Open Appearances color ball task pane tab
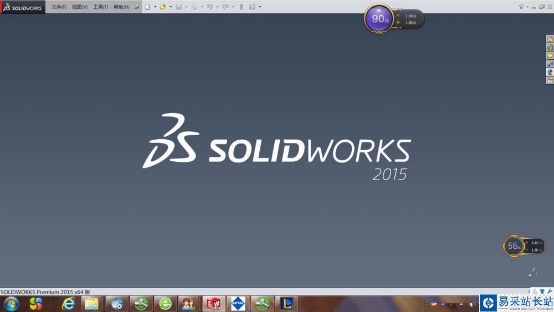This screenshot has width=554, height=312. click(550, 71)
